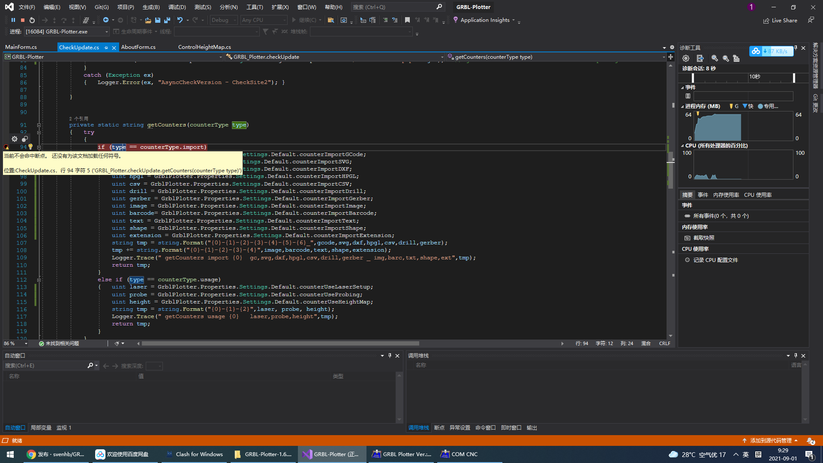This screenshot has width=823, height=463.
Task: Switch to the AboutForm.cs tab
Action: (x=138, y=47)
